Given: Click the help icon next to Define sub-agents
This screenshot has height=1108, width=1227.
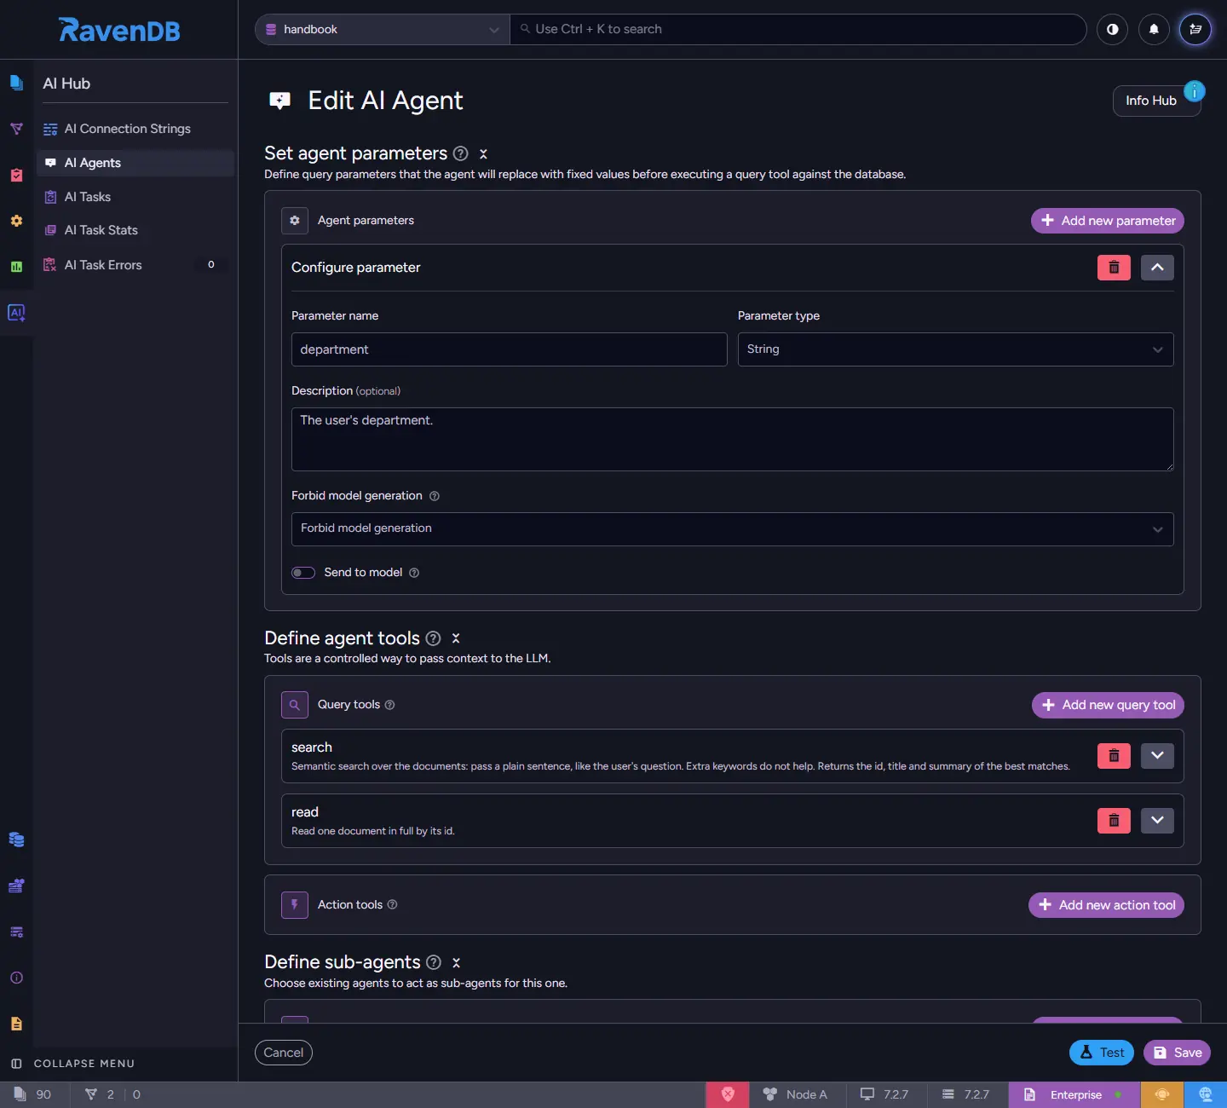Looking at the screenshot, I should point(434,962).
